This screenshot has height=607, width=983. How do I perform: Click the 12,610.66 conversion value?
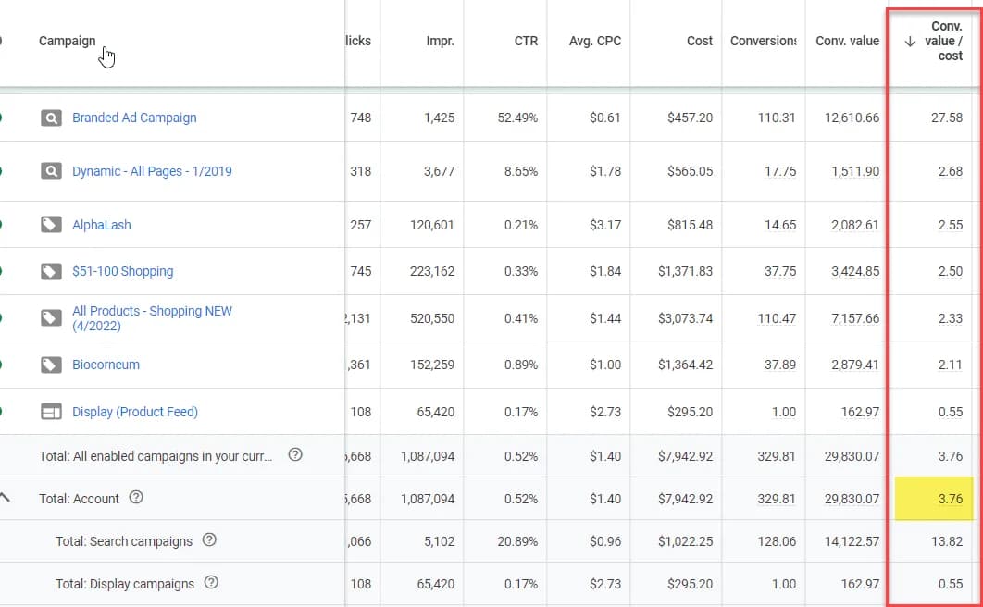(852, 118)
